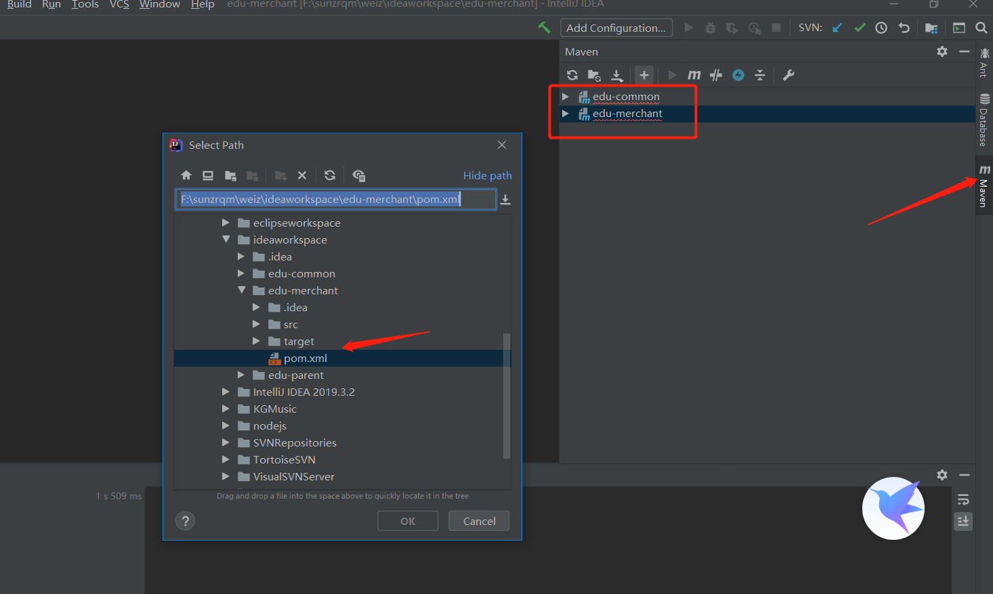This screenshot has height=594, width=993.
Task: Toggle Skip Tests lightning icon in Maven
Action: [738, 75]
